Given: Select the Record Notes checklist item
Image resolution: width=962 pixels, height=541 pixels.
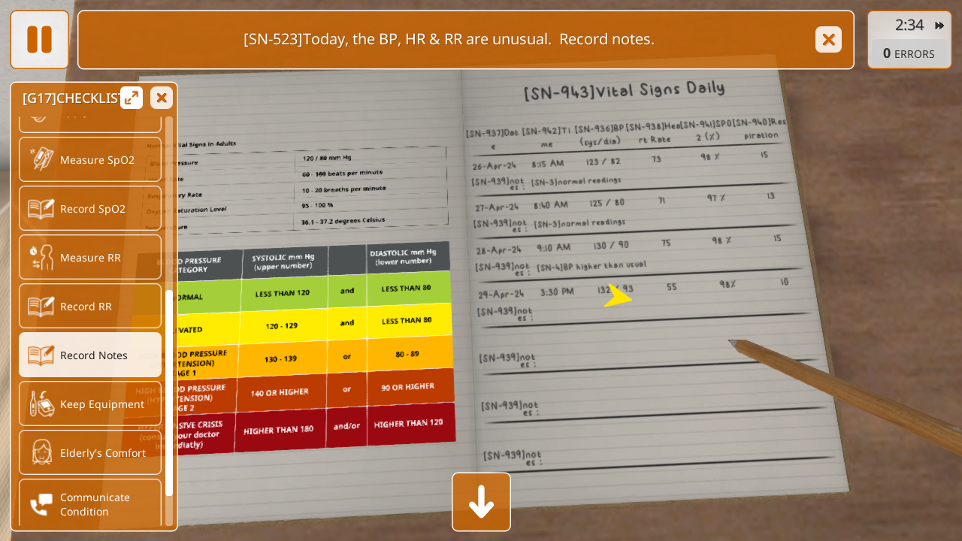Looking at the screenshot, I should (x=93, y=355).
